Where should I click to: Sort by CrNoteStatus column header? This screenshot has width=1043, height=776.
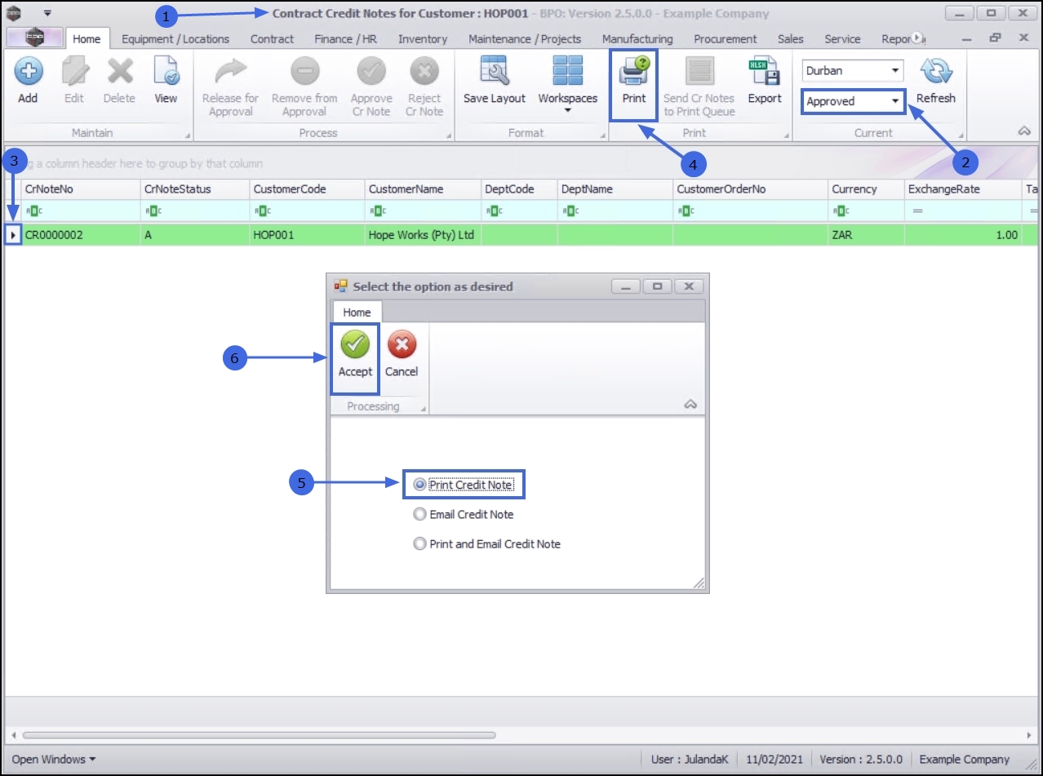194,188
